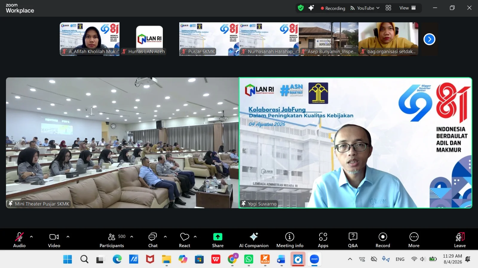Click the More options icon
Screen dimensions: 478x268
(414, 240)
